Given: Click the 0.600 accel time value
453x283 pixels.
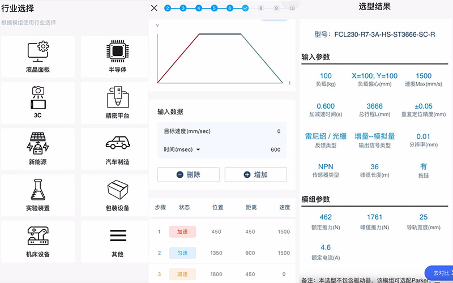Looking at the screenshot, I should pos(326,106).
